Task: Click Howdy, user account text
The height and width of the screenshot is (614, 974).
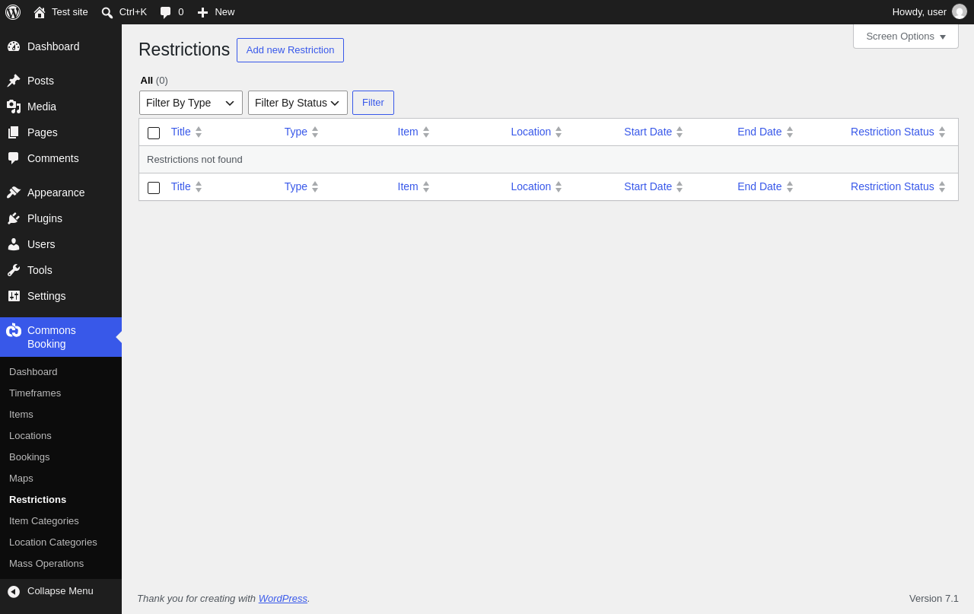Action: pos(919,12)
